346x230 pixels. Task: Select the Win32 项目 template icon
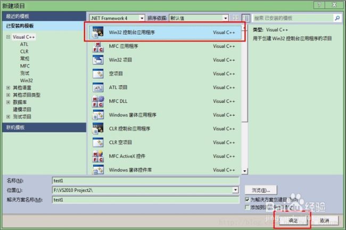coord(98,60)
